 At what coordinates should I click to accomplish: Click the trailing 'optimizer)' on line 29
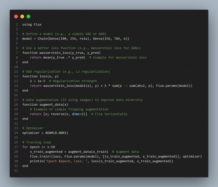coord(192,156)
